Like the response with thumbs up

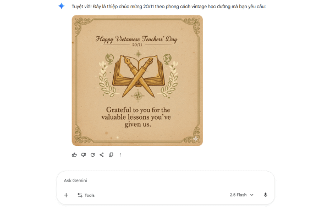pos(74,155)
